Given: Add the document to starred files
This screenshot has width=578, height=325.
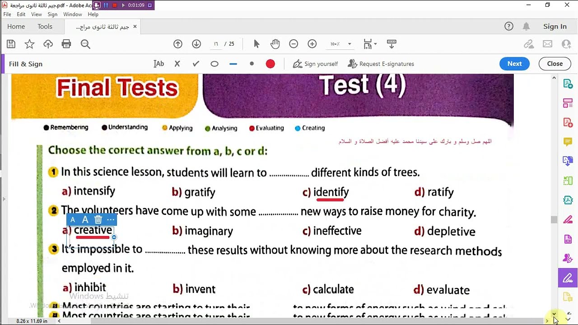Looking at the screenshot, I should 29,44.
